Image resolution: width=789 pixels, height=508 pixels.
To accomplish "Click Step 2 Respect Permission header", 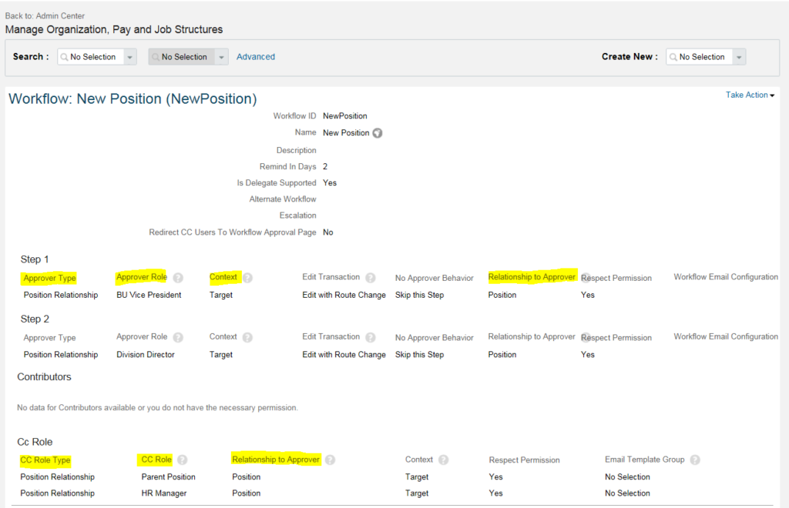I will tap(616, 338).
